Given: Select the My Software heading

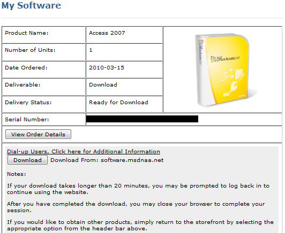Looking at the screenshot, I should [31, 5].
